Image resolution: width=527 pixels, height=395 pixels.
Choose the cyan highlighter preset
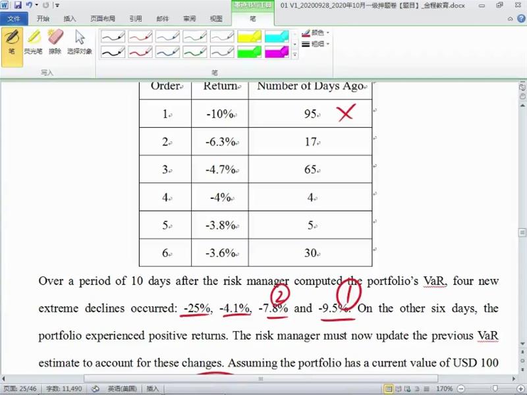click(277, 36)
